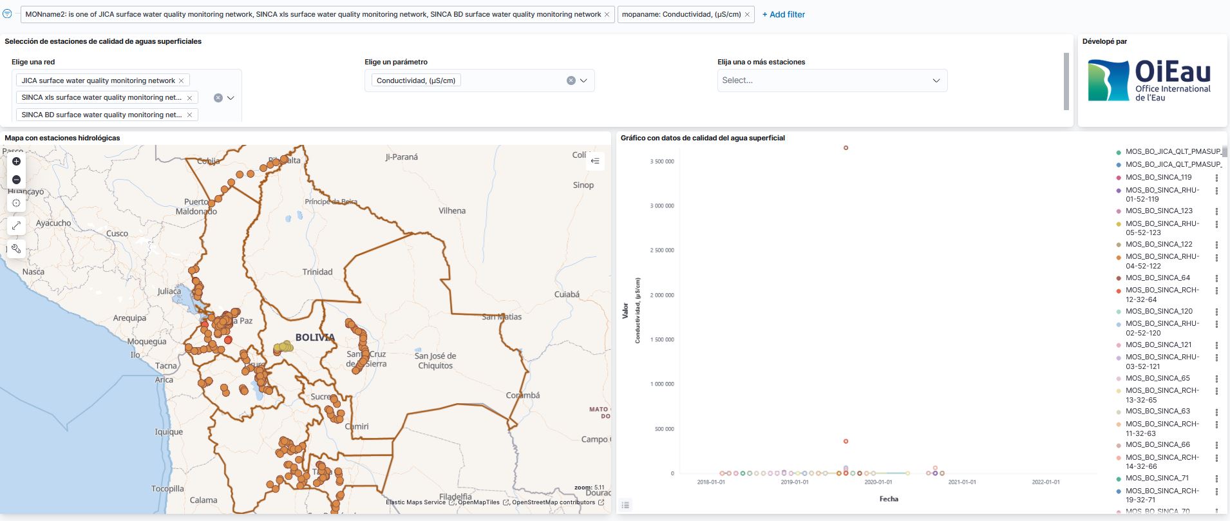Zoom in on the map
Image resolution: width=1230 pixels, height=521 pixels.
16,162
